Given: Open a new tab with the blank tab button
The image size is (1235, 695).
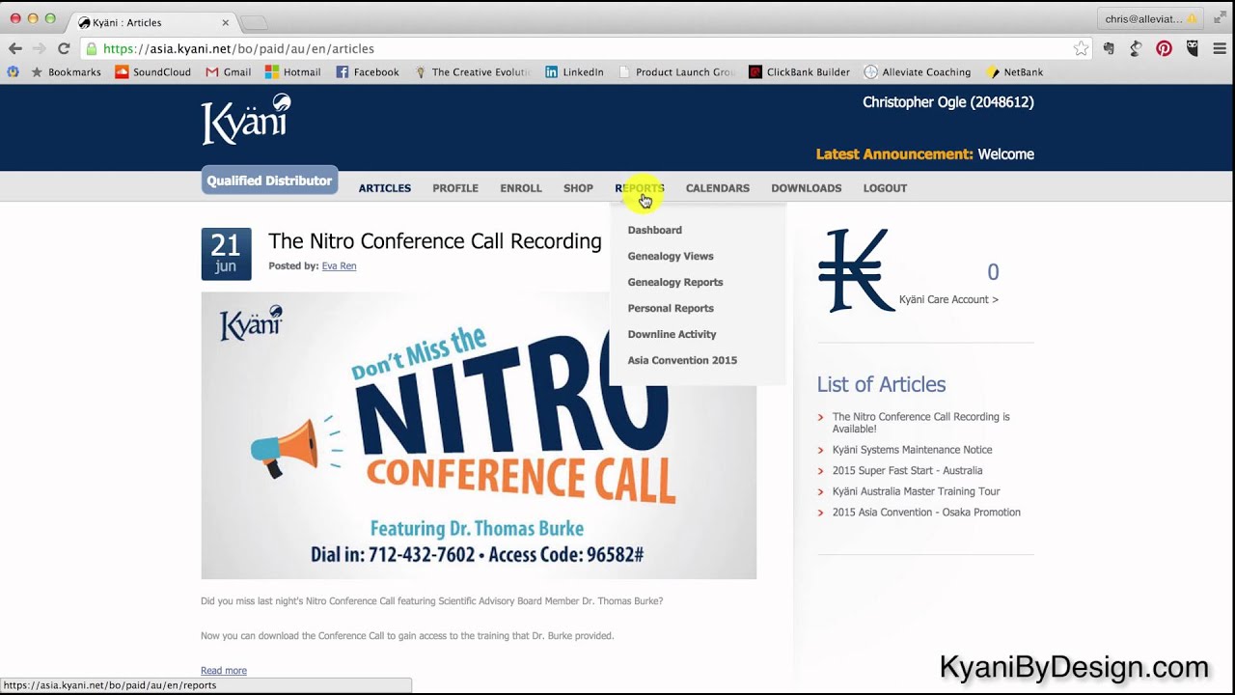Looking at the screenshot, I should click(253, 22).
